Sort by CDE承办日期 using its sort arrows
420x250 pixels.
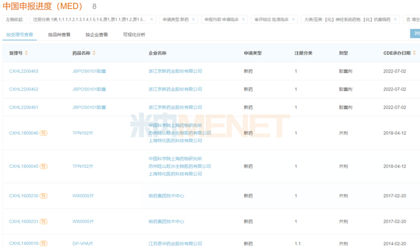tap(415, 53)
